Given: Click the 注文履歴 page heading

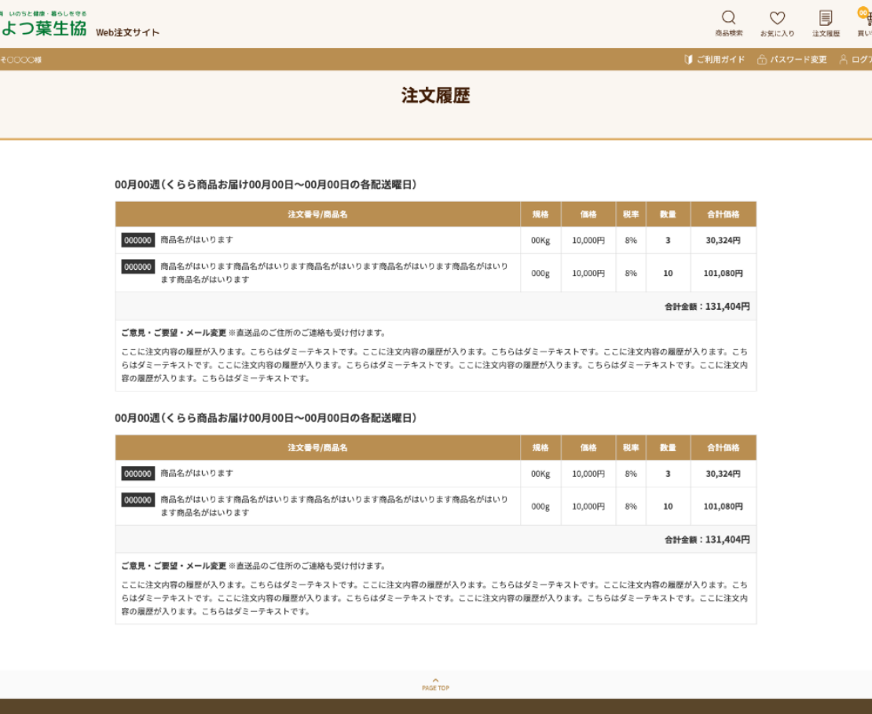Looking at the screenshot, I should coord(435,96).
